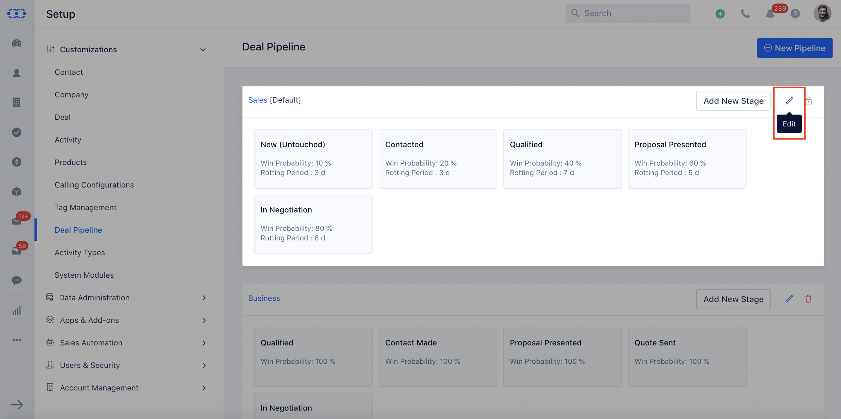Expand the Account Management section
Viewport: 841px width, 419px height.
(x=204, y=388)
